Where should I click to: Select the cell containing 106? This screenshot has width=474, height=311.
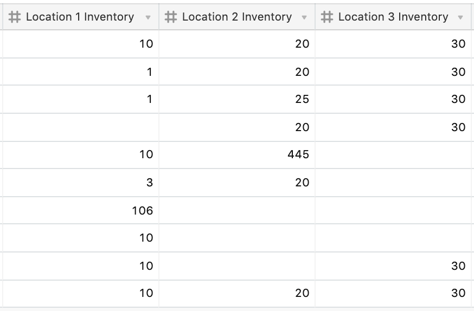[x=80, y=211]
